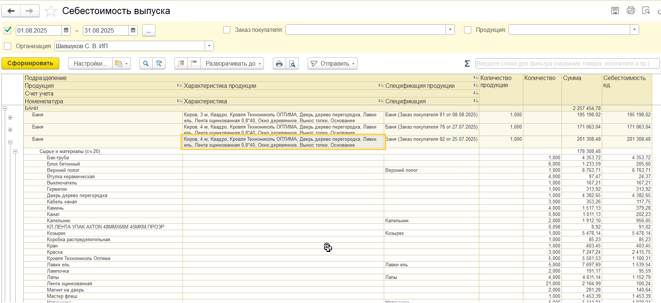Add report to favorites with star icon
This screenshot has width=661, height=303.
pos(51,11)
